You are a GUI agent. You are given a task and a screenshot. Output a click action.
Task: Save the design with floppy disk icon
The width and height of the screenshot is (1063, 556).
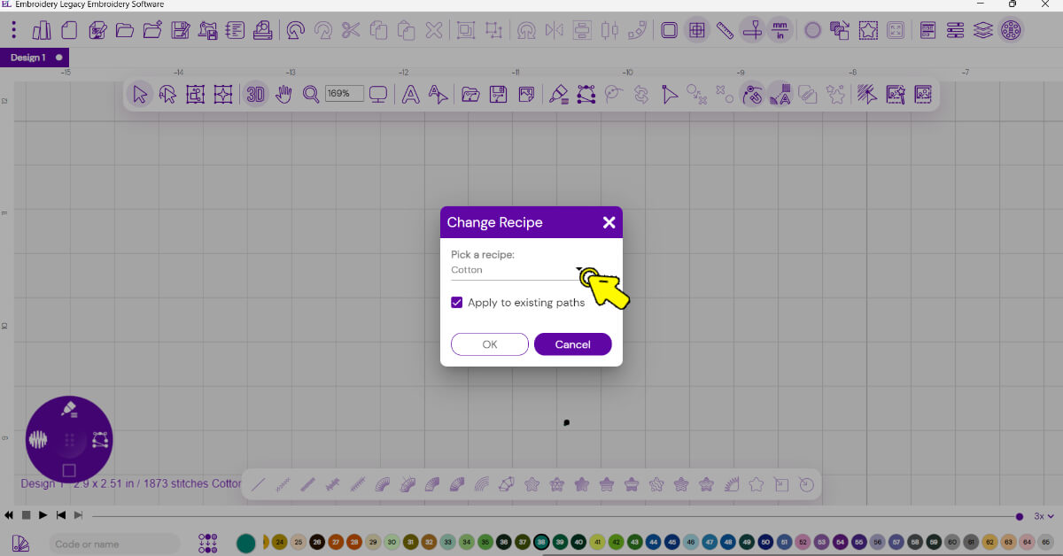tap(180, 30)
